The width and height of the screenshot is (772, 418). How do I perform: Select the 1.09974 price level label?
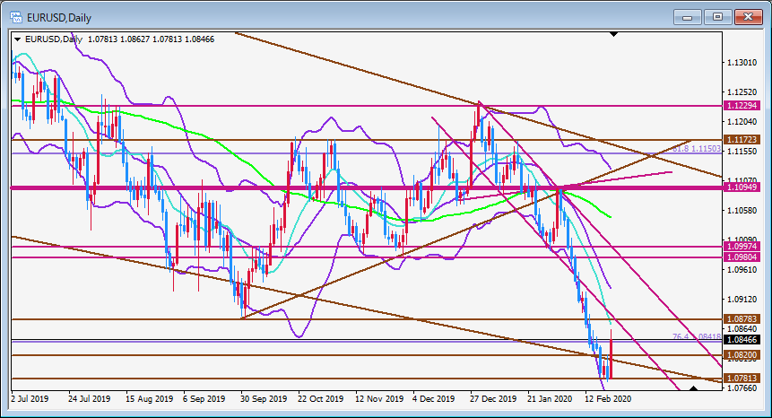(x=742, y=247)
